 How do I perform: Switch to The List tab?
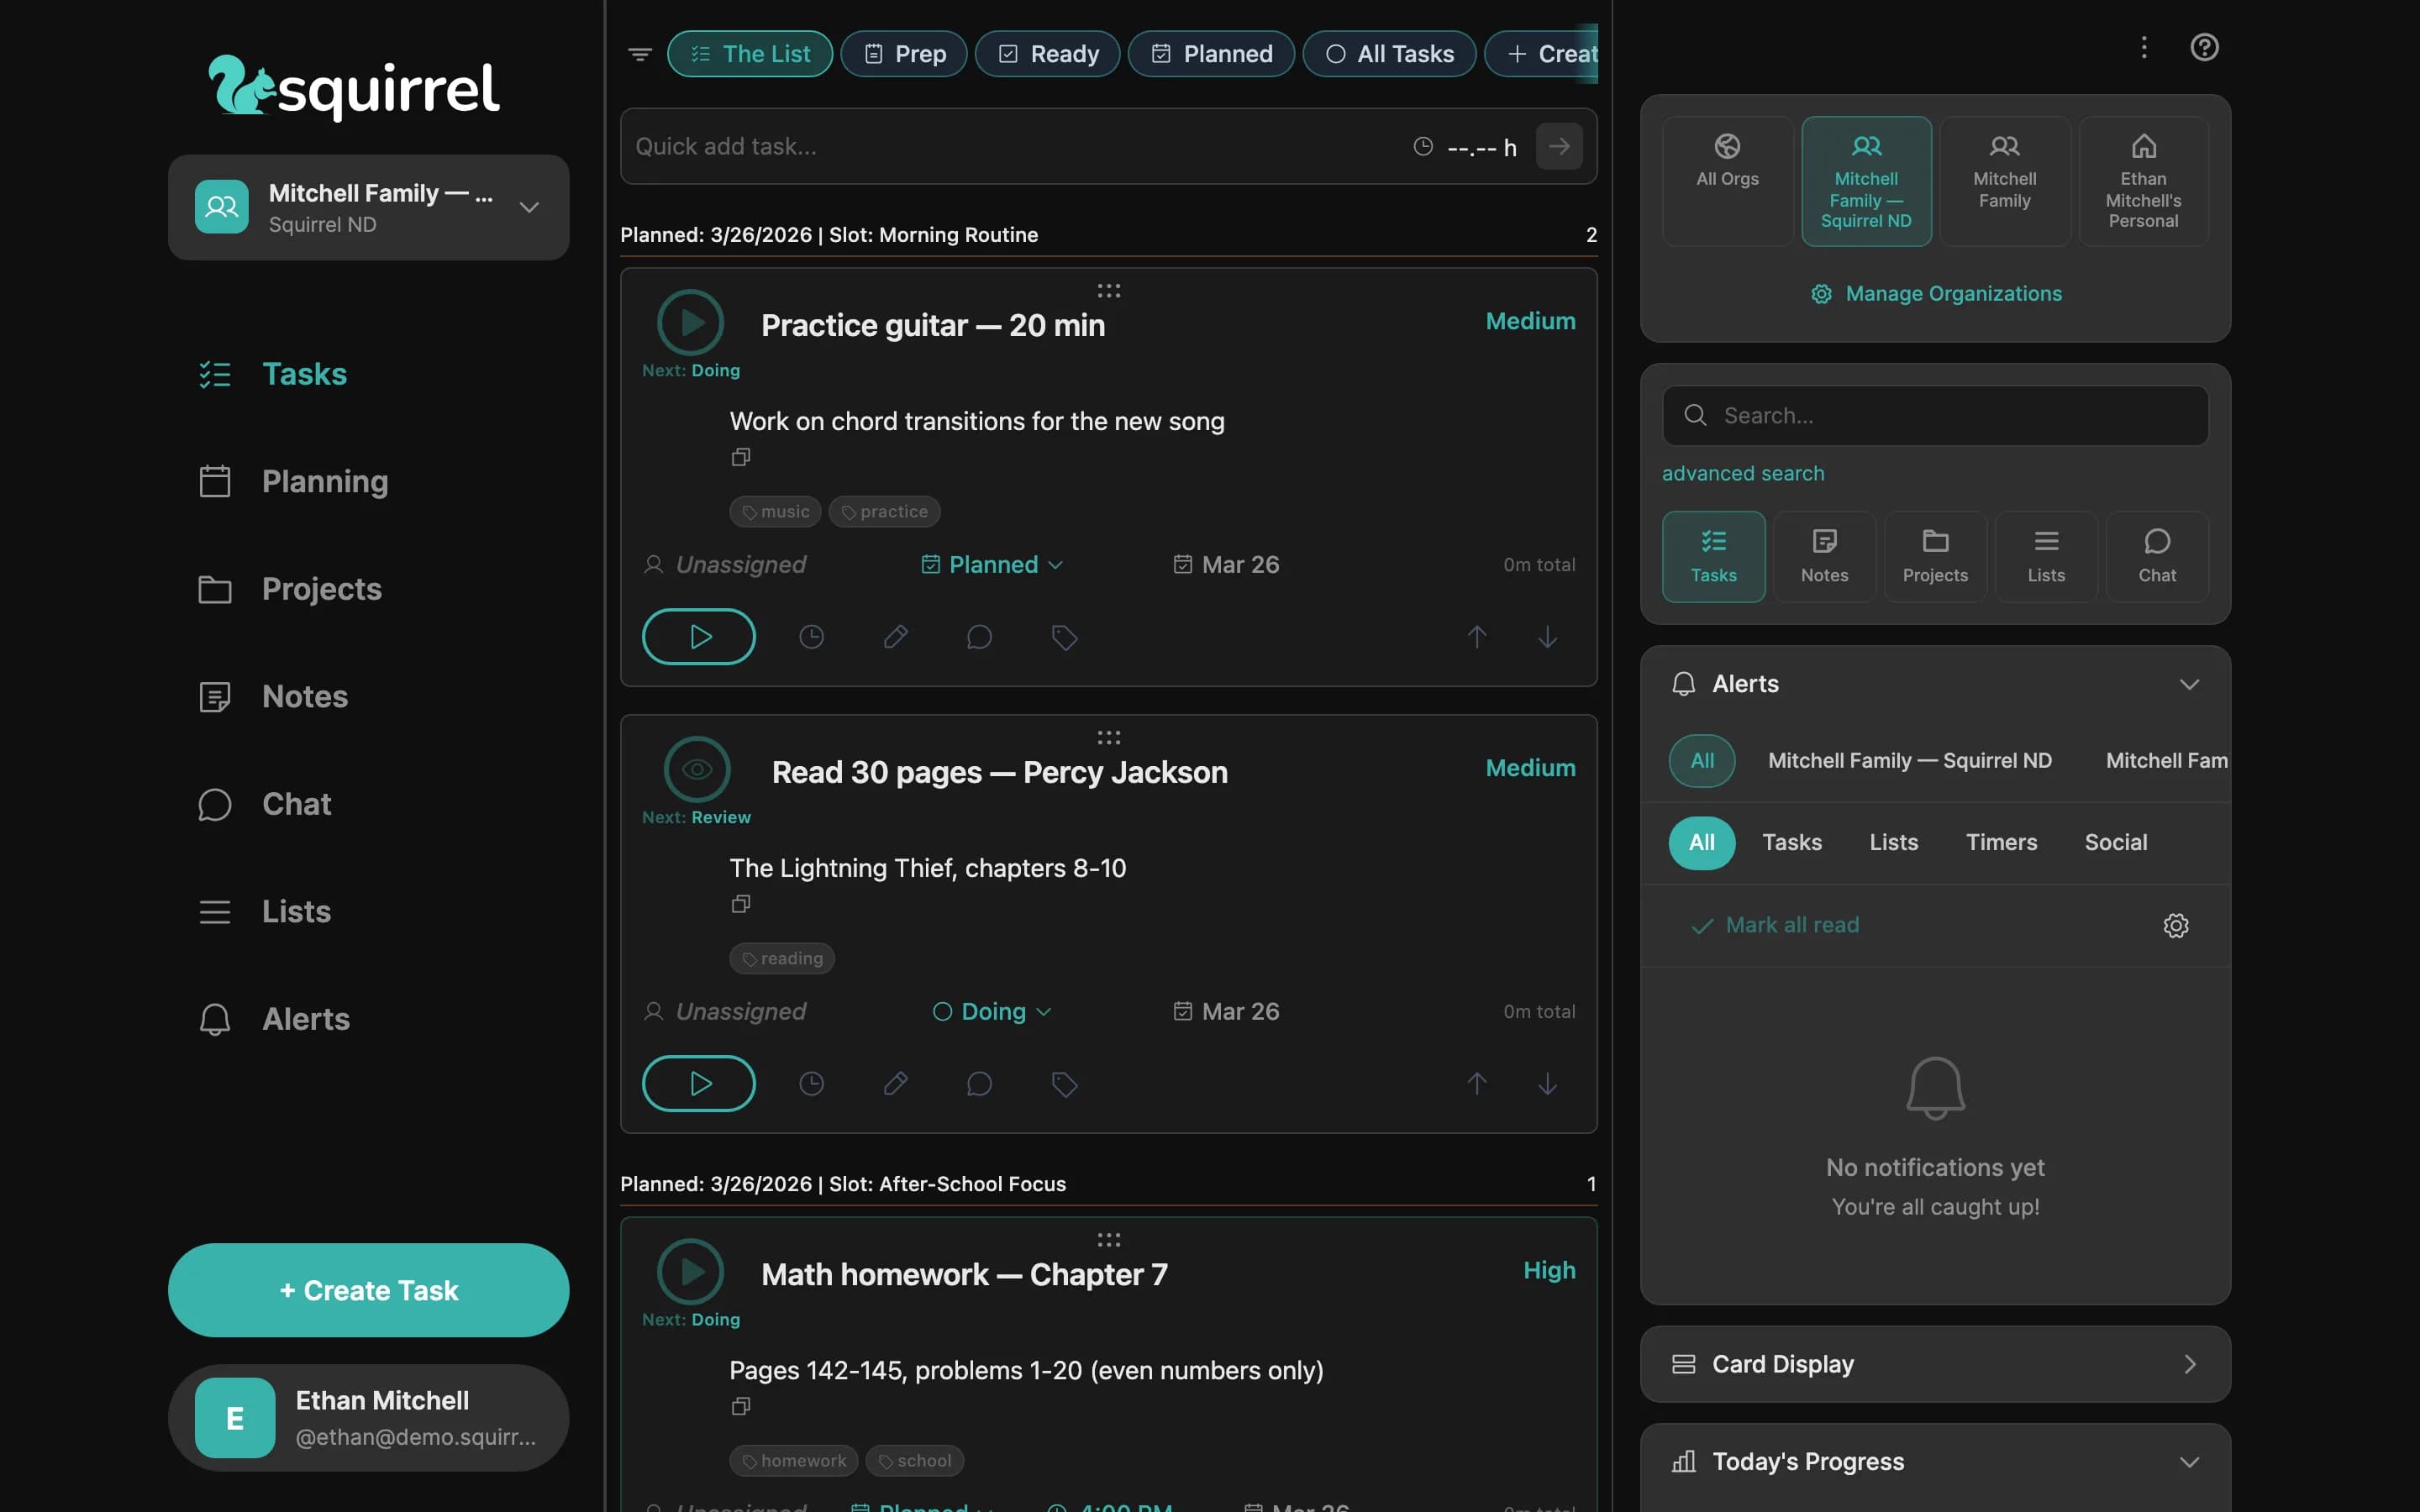[x=750, y=54]
